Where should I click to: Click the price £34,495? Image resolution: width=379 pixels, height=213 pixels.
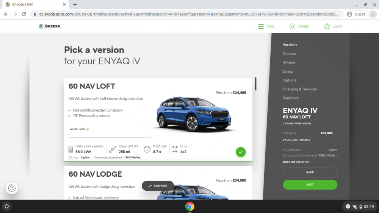239,93
